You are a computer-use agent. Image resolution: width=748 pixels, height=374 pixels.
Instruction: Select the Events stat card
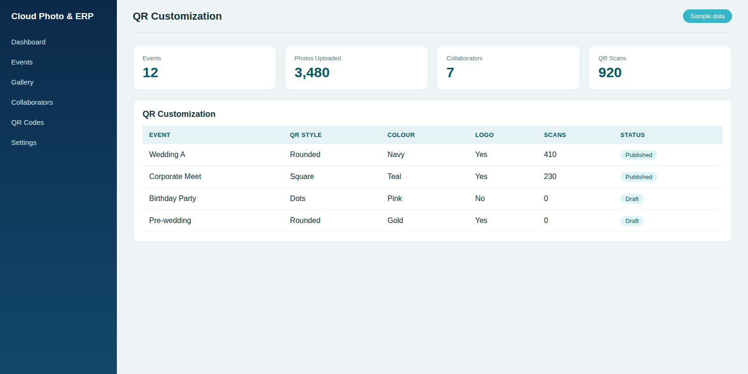tap(204, 67)
